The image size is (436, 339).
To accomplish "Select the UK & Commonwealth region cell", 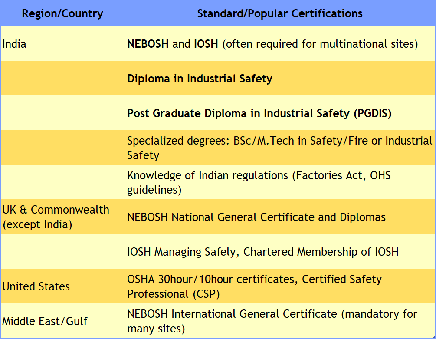I will tap(56, 217).
